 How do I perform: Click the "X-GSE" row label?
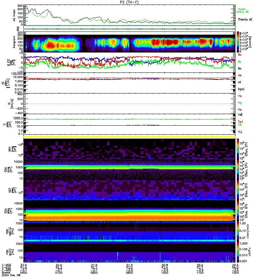point(6,265)
